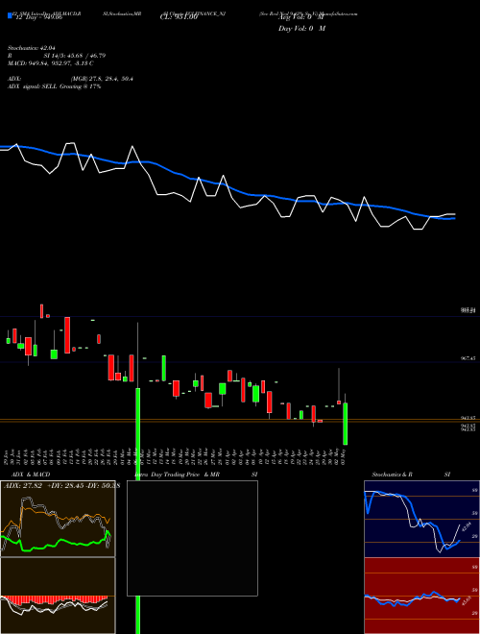480x634 pixels.
Task: Select the '12 Day = 949.06' legend text
Action: [37, 17]
